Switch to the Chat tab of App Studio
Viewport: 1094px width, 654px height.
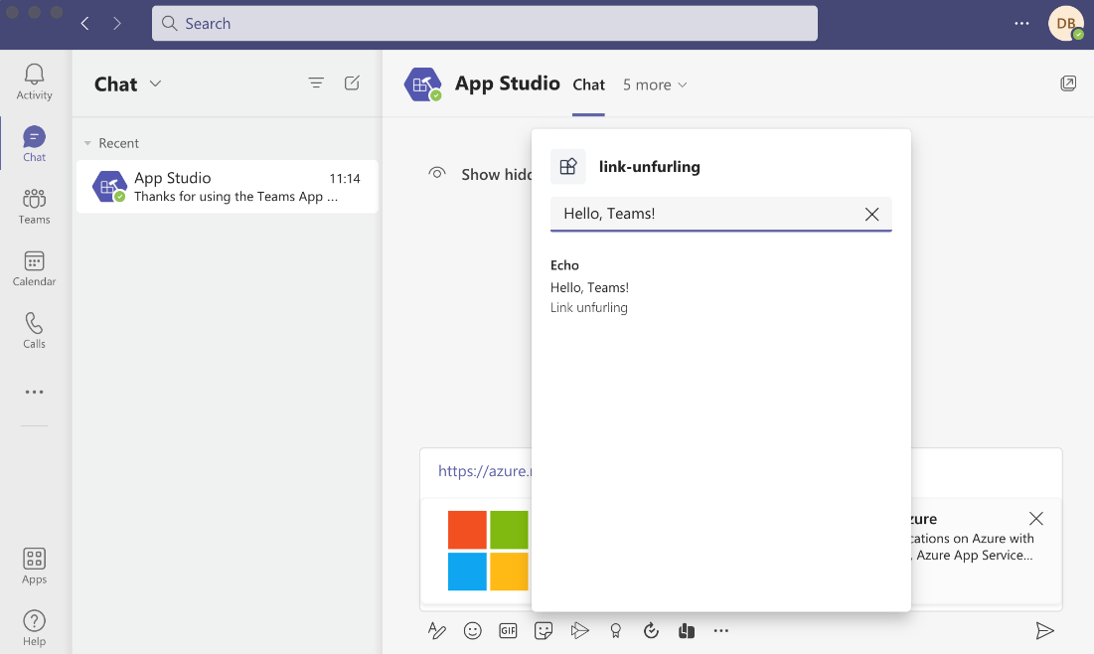(588, 85)
